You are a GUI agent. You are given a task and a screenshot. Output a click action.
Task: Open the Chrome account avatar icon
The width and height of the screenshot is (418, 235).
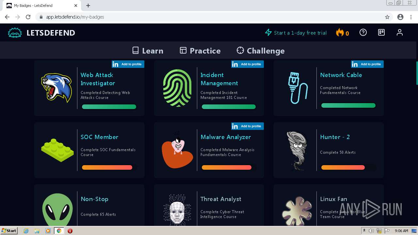tap(400, 17)
